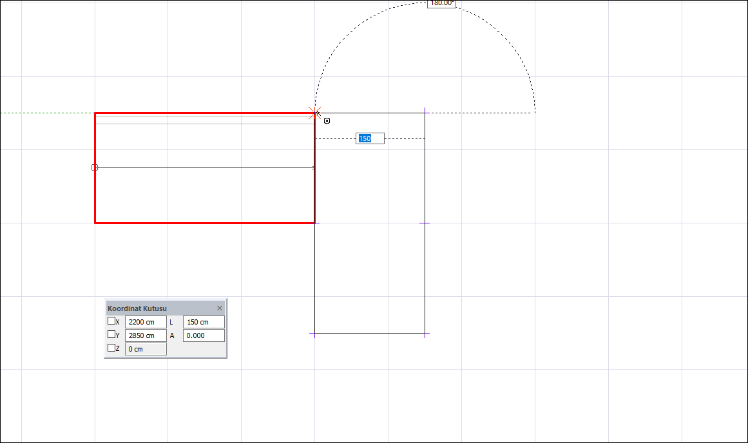Click the L length field showing 150 cm

point(204,322)
